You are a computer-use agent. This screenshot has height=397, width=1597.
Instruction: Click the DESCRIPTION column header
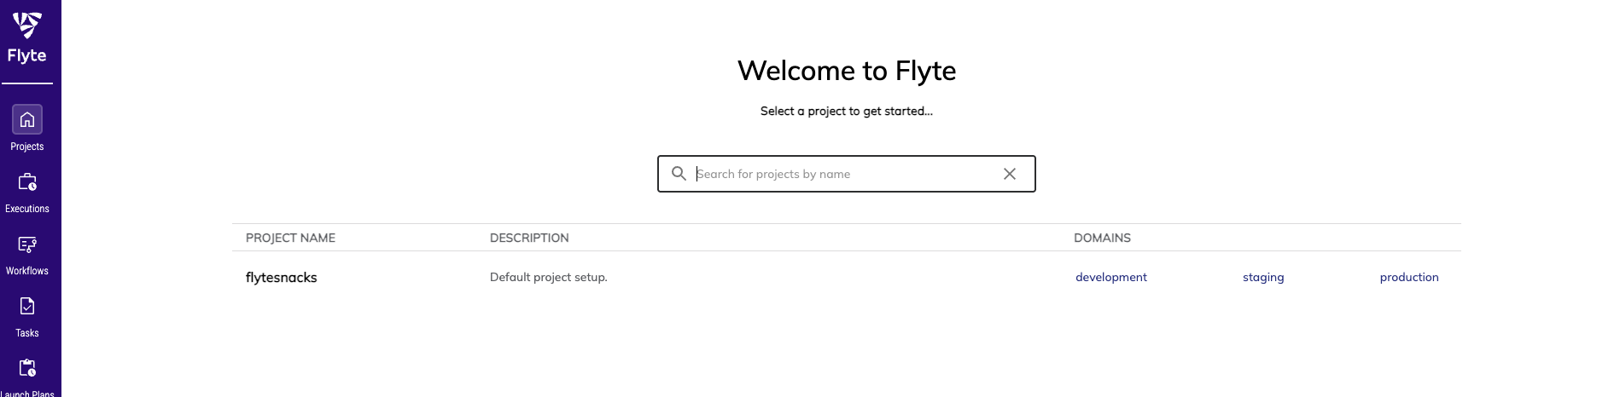(529, 238)
